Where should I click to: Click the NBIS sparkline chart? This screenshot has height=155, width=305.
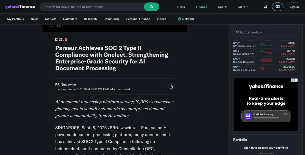click(x=266, y=52)
